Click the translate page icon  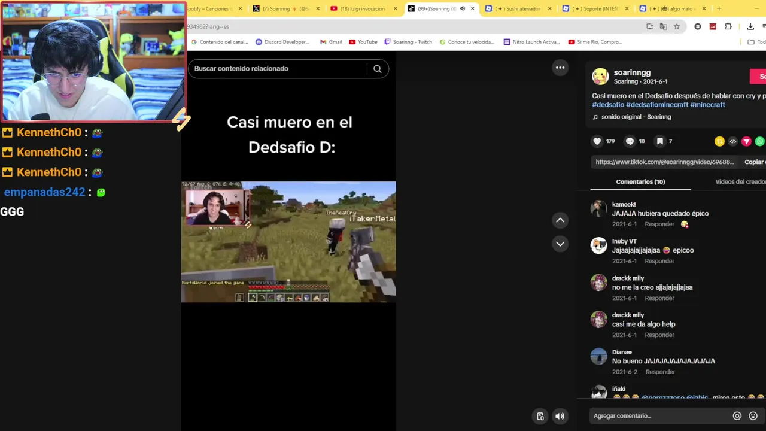[663, 26]
